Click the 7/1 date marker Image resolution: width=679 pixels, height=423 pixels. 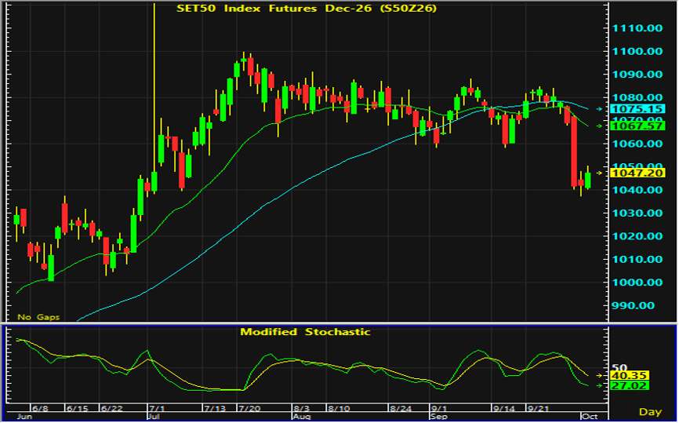click(157, 409)
